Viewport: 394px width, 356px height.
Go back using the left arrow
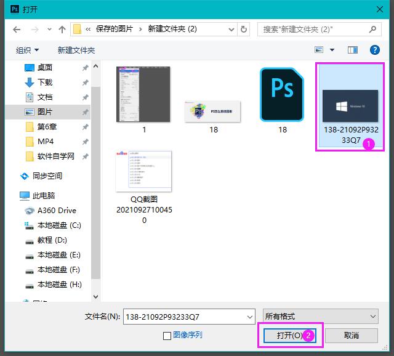click(17, 30)
